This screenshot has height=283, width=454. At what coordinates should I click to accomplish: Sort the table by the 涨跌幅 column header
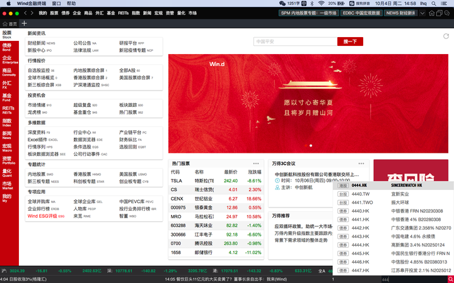[255, 172]
